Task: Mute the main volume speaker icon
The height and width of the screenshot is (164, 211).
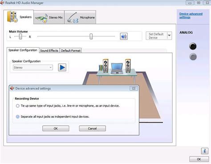Action: tap(124, 36)
